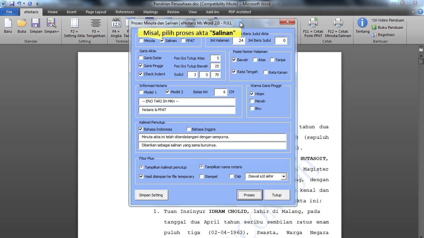Toggle the Garis Pinggir checkbox

coord(141,66)
